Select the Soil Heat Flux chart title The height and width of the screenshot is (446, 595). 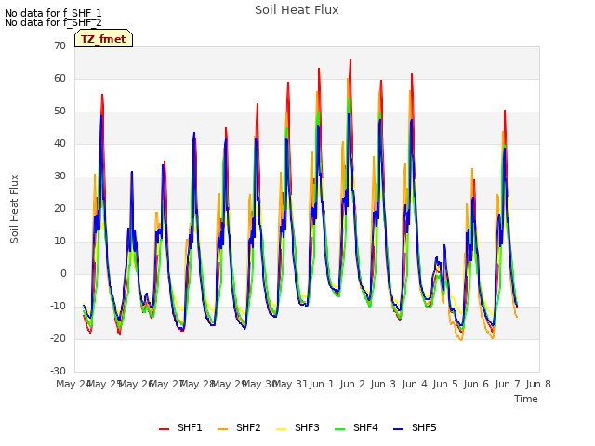(x=297, y=10)
